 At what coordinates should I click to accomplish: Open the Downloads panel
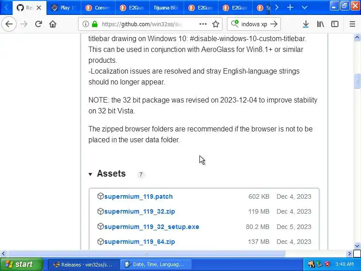306,24
